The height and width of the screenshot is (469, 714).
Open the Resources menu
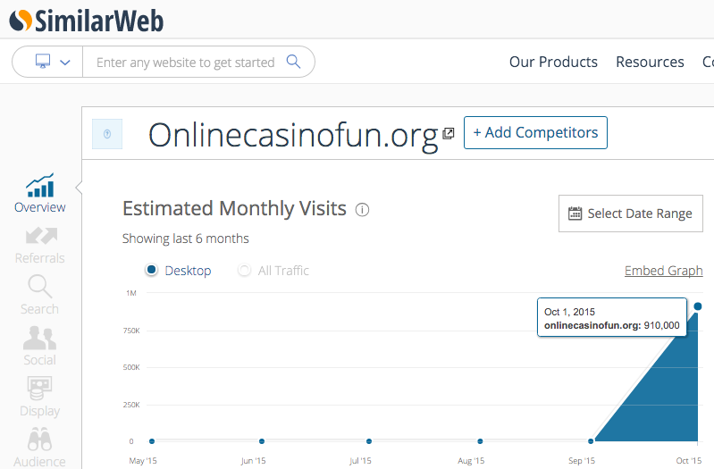click(x=650, y=62)
